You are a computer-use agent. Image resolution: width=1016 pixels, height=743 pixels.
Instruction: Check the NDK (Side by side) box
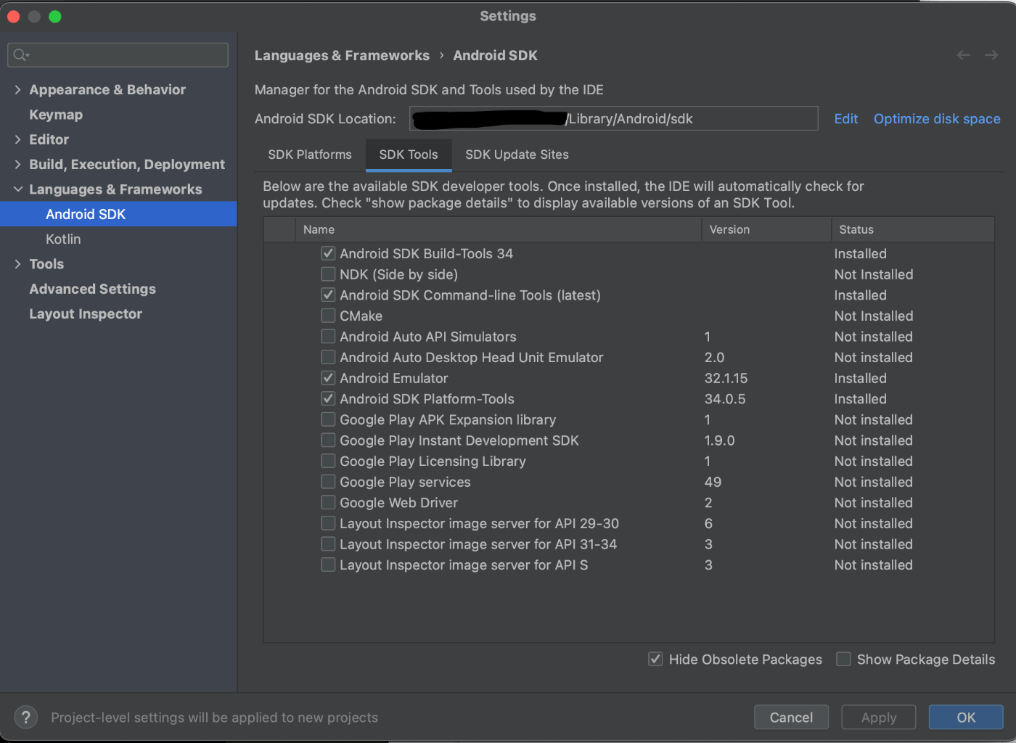[x=328, y=274]
